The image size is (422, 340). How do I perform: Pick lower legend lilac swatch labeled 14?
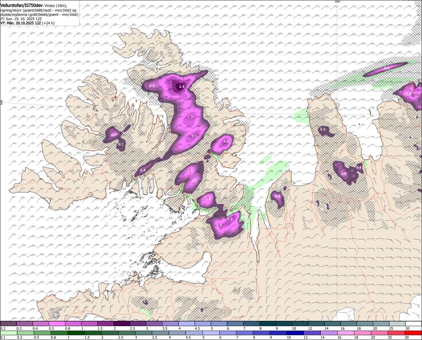click(329, 333)
